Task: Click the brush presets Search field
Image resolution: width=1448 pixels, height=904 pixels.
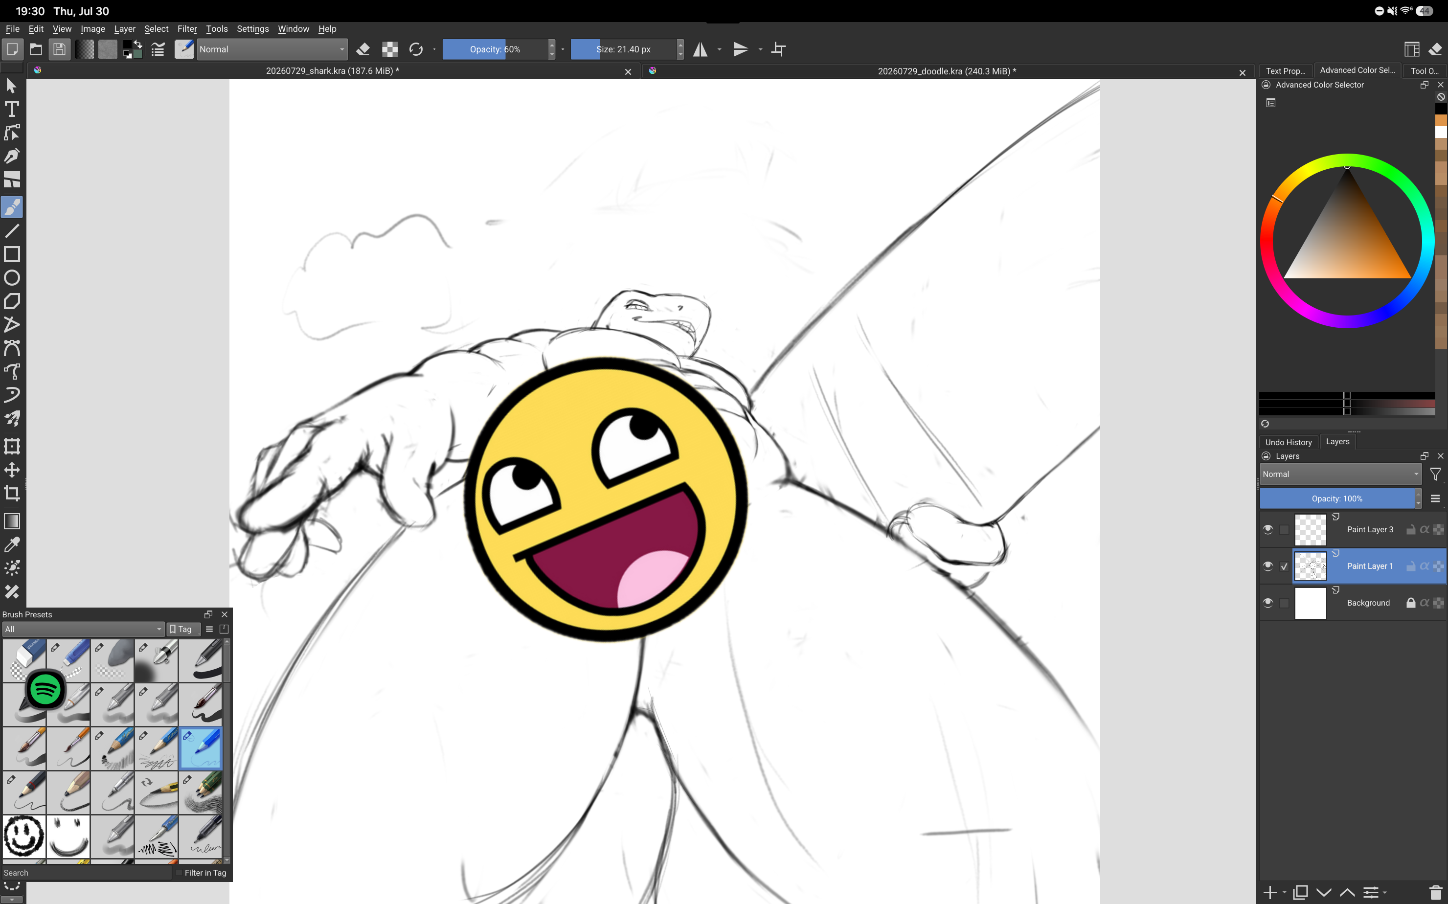Action: pos(86,873)
